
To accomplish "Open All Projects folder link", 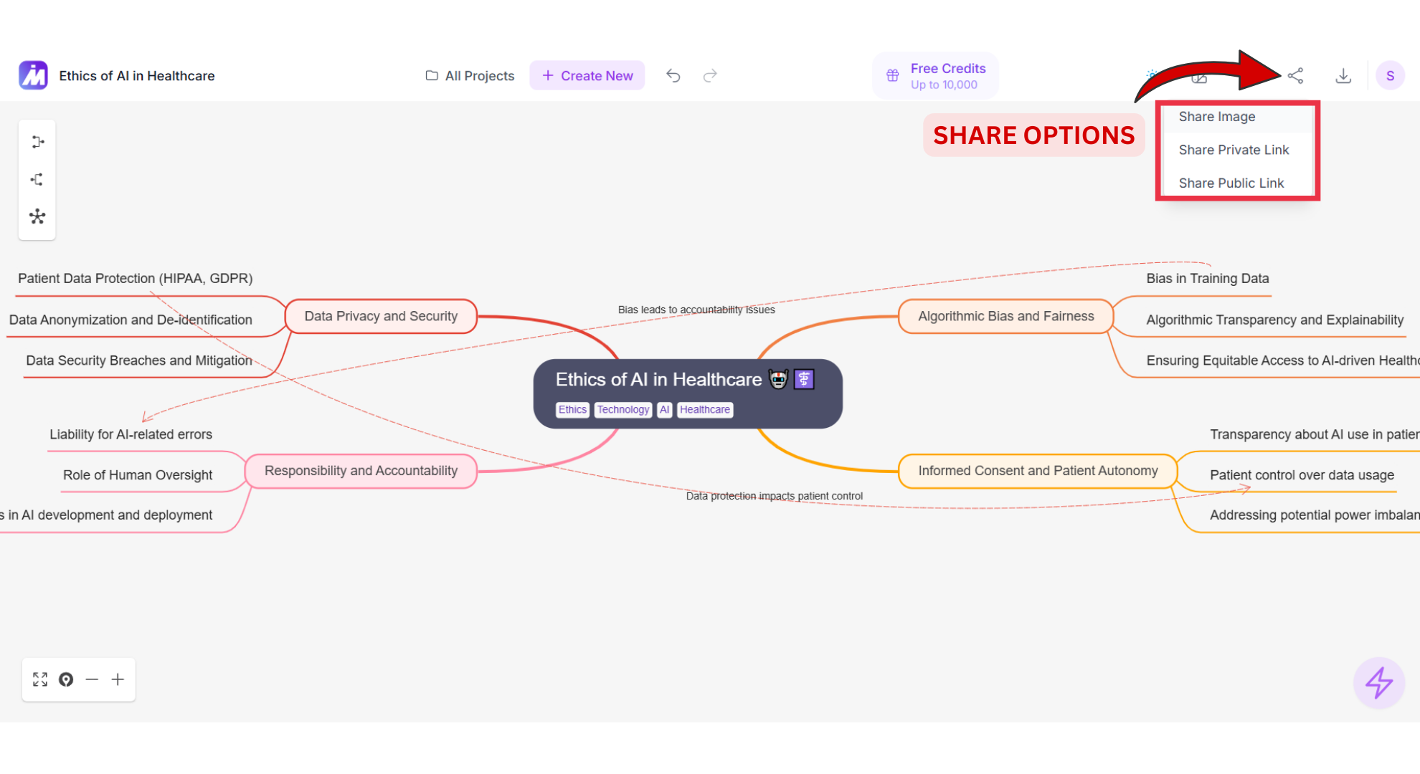I will [470, 75].
